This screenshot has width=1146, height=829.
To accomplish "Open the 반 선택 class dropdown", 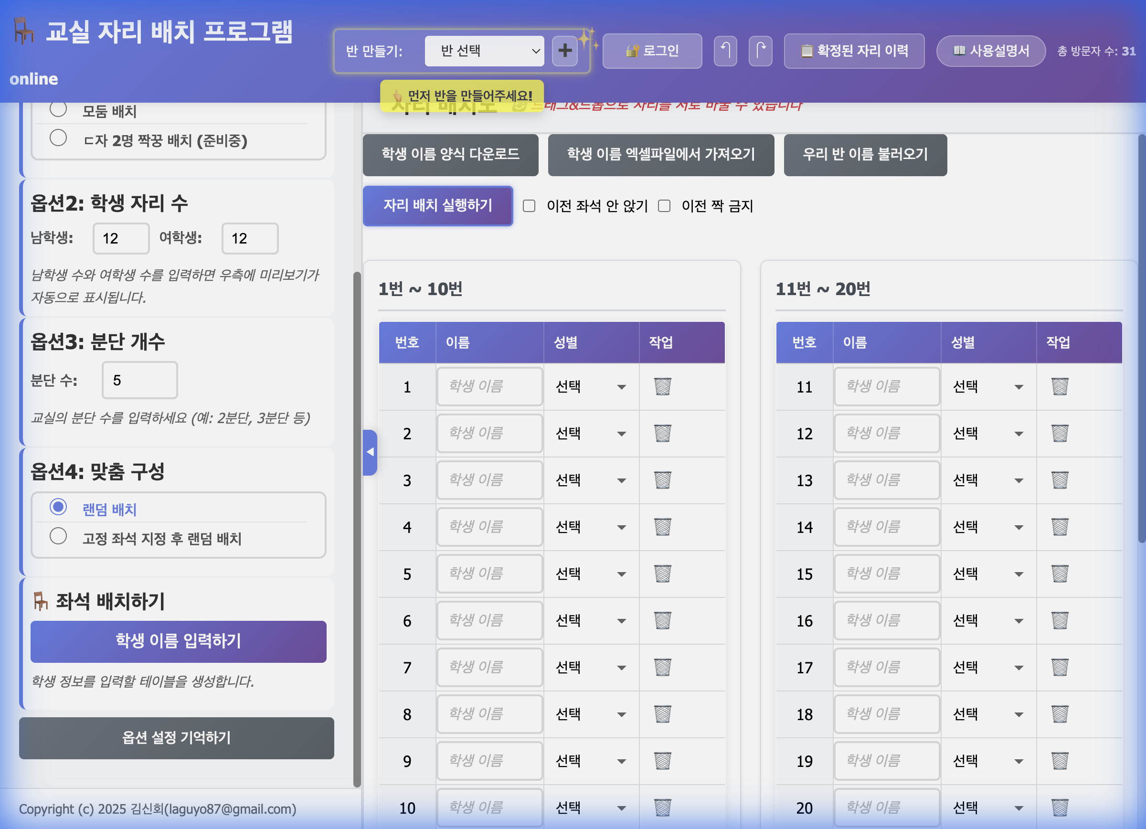I will pyautogui.click(x=484, y=51).
